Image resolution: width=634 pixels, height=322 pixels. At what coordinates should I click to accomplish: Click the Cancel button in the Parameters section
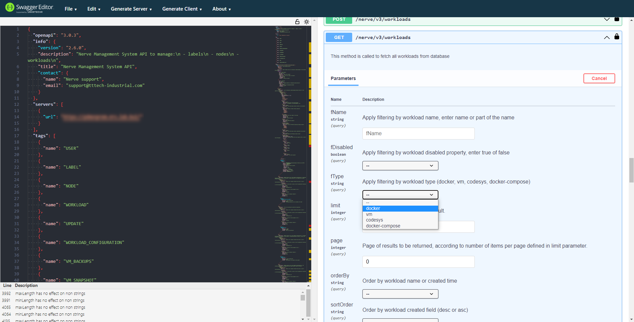[x=599, y=78]
